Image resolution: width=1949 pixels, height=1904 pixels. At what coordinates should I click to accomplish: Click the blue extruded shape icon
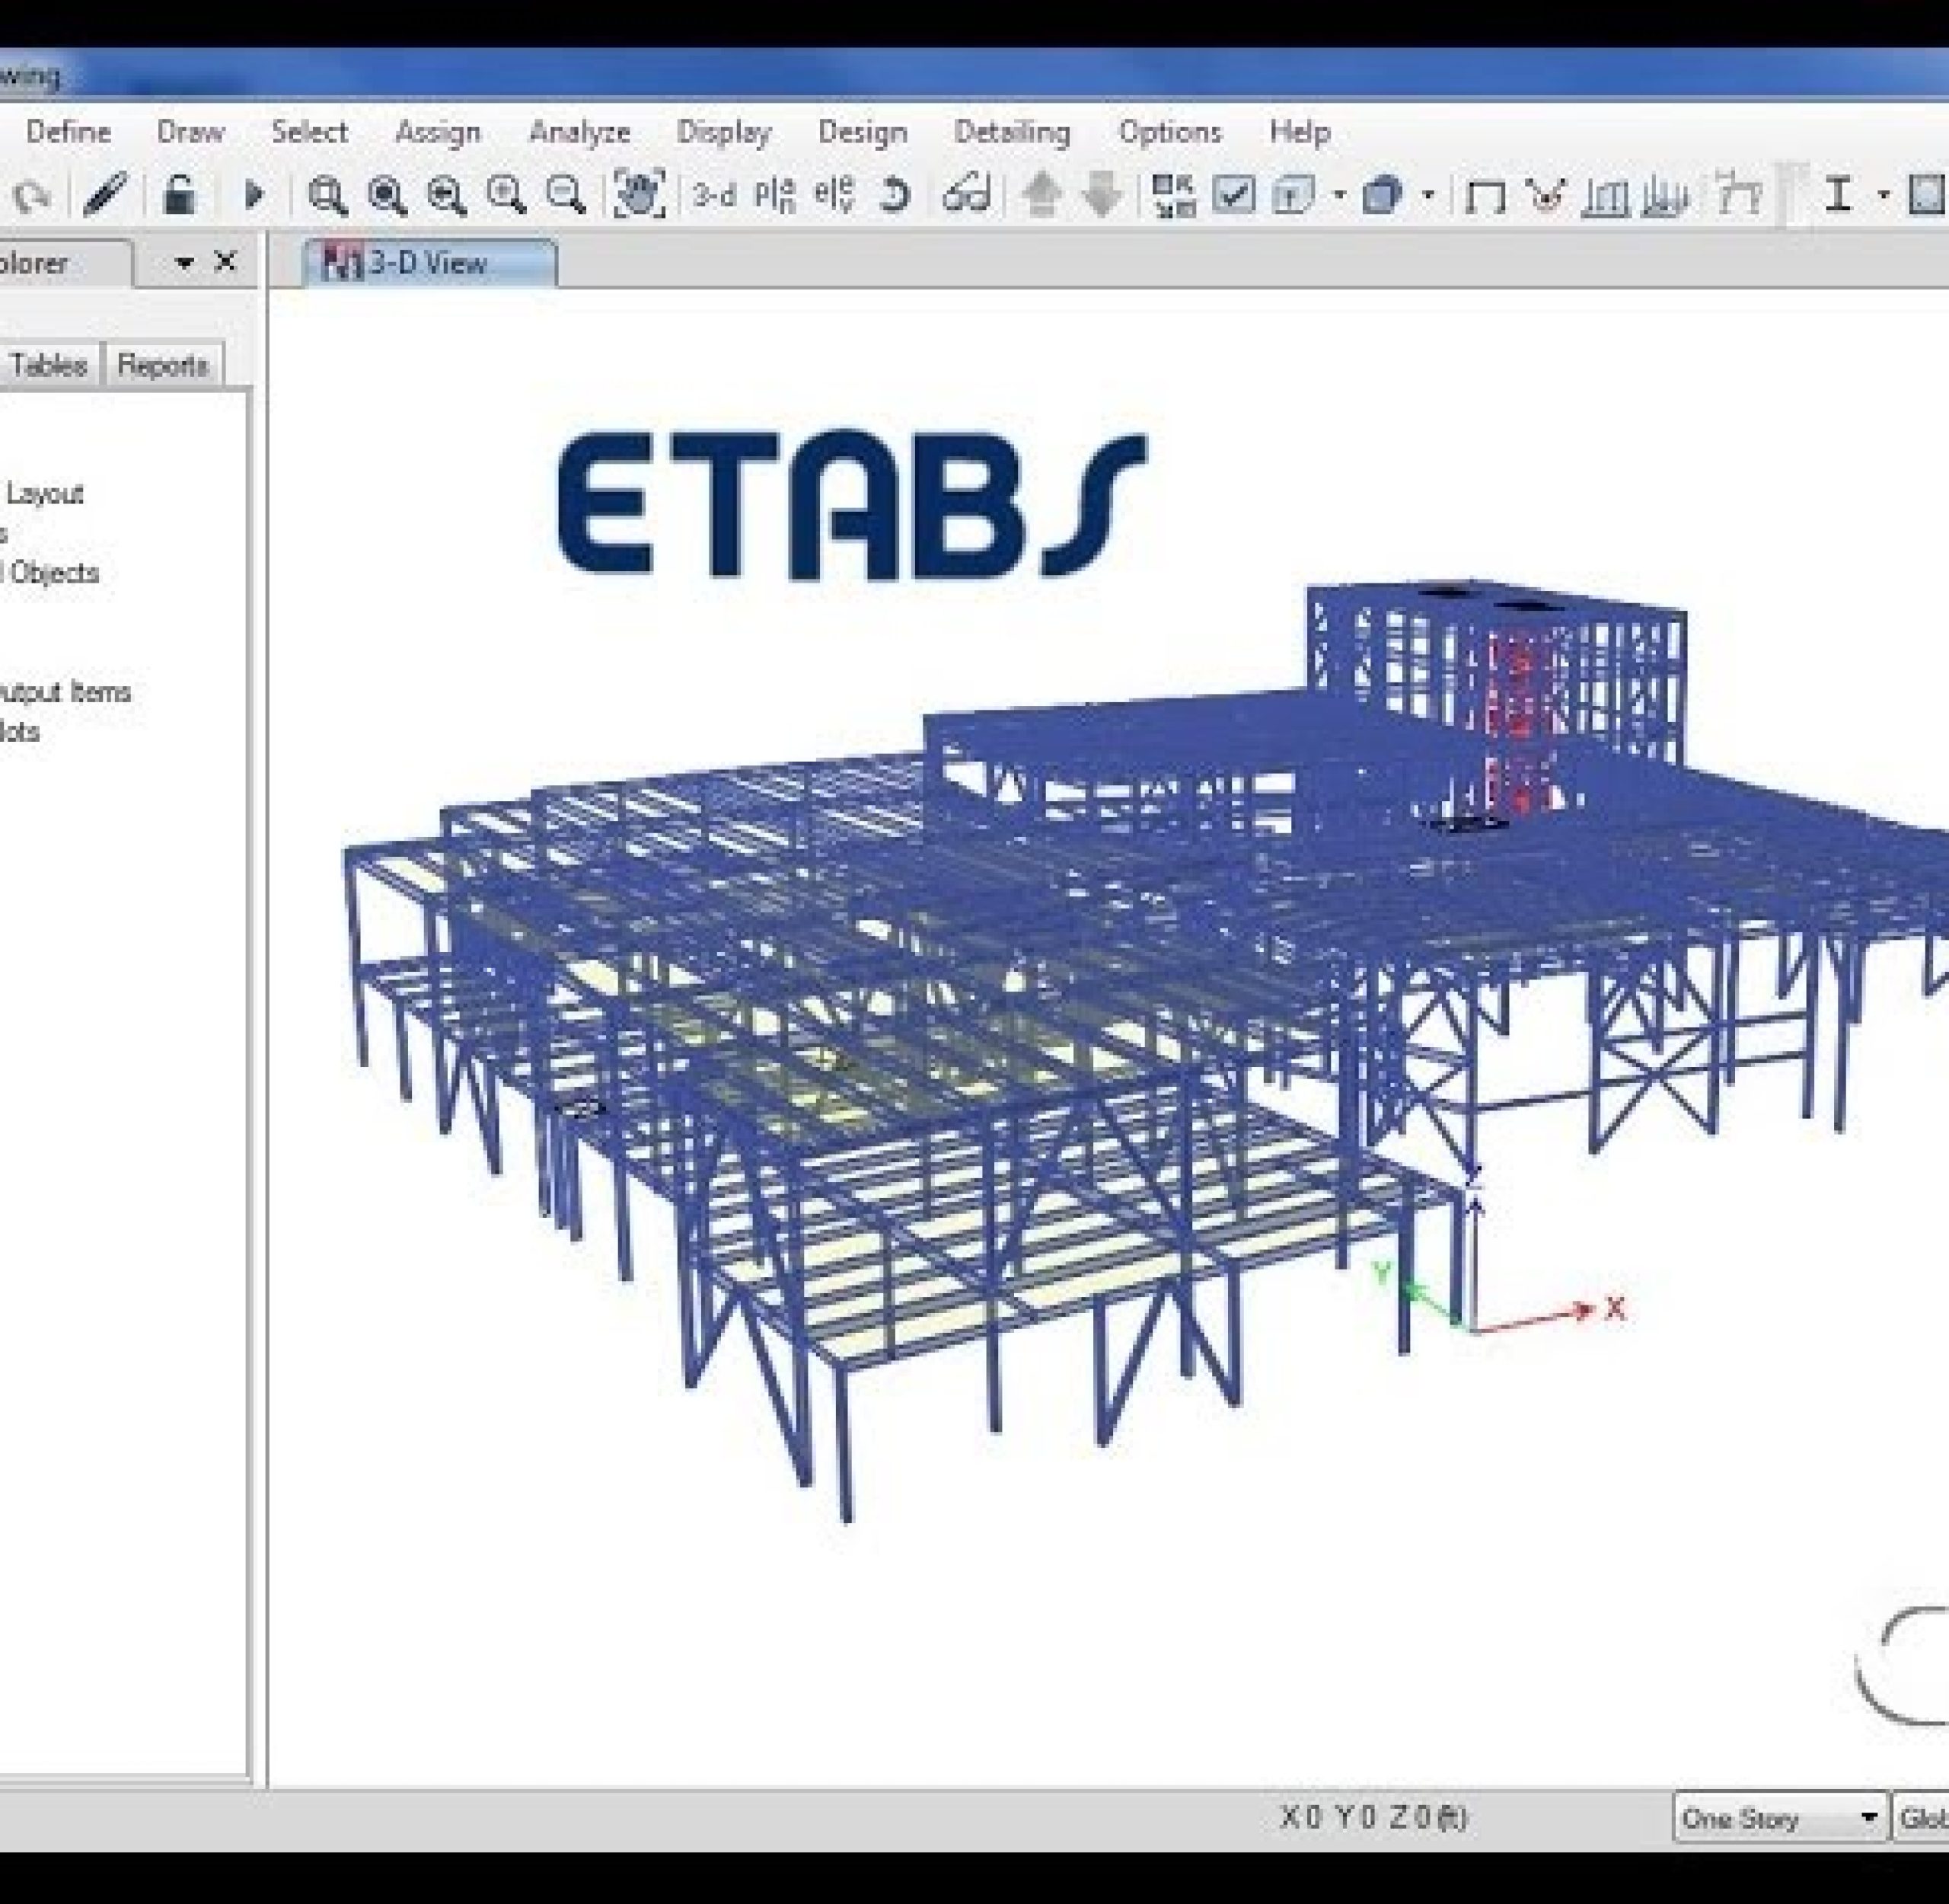coord(1383,195)
